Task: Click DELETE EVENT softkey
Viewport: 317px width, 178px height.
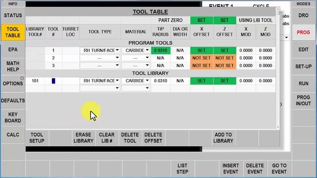Action: [255, 169]
